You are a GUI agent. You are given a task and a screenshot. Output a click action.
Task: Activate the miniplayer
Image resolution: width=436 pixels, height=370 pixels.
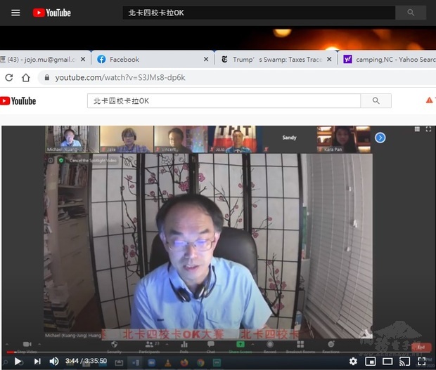(371, 361)
